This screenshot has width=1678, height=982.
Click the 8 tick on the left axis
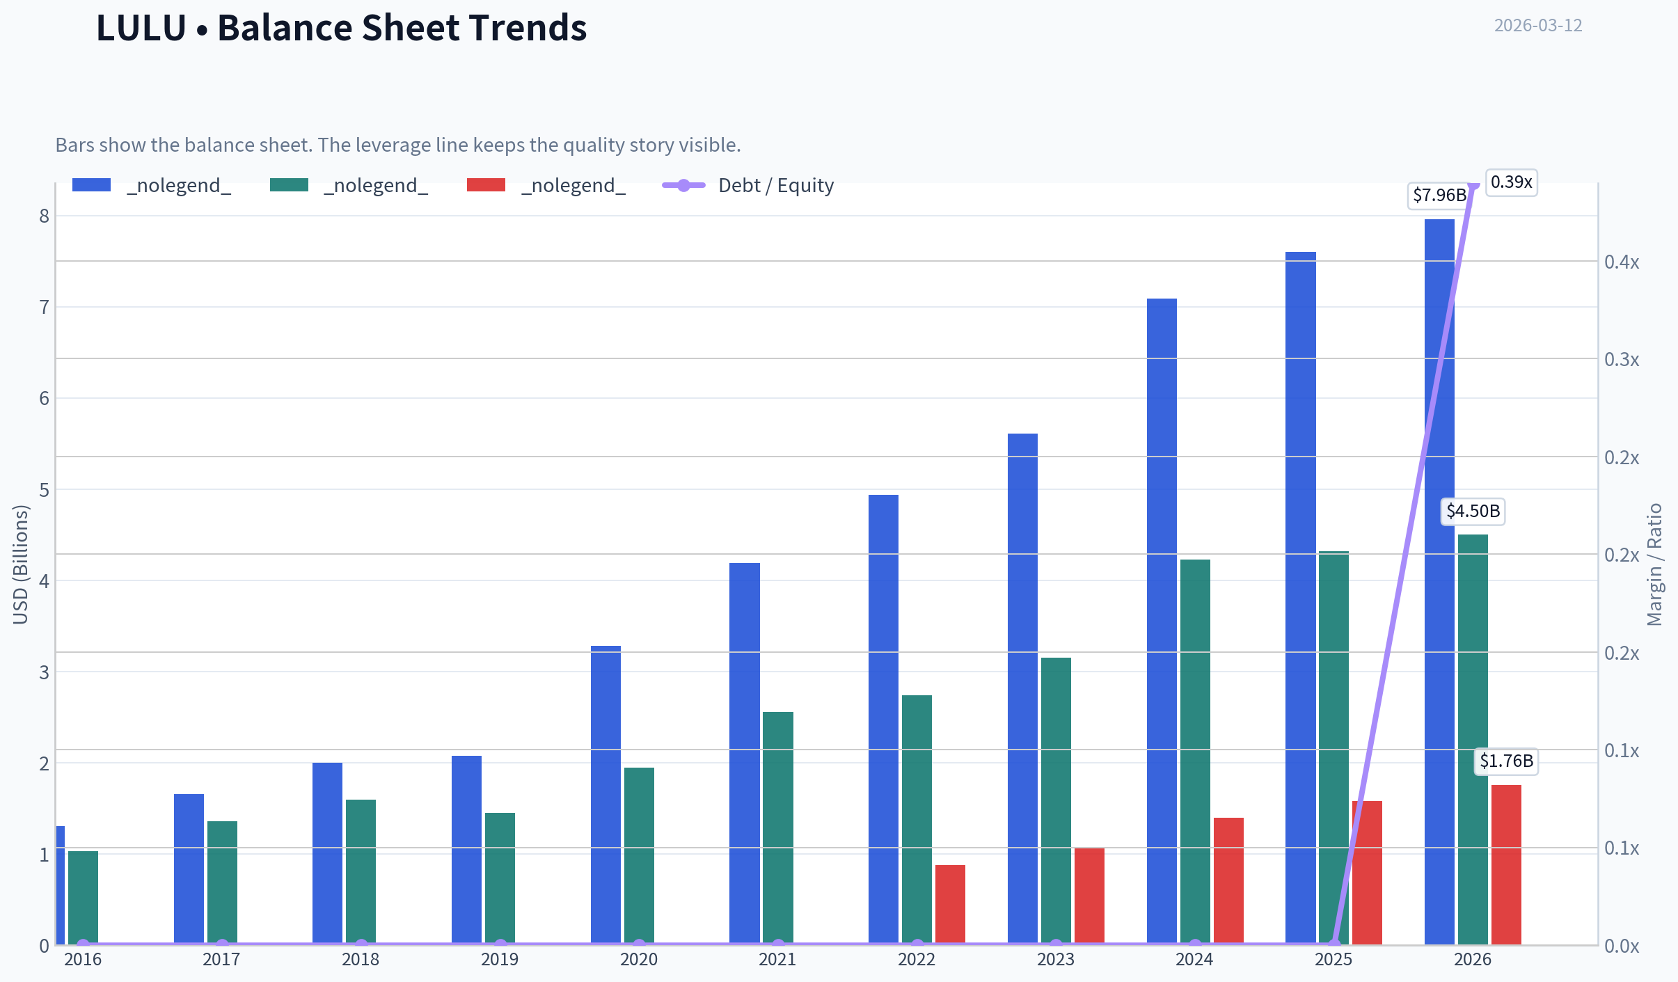45,216
